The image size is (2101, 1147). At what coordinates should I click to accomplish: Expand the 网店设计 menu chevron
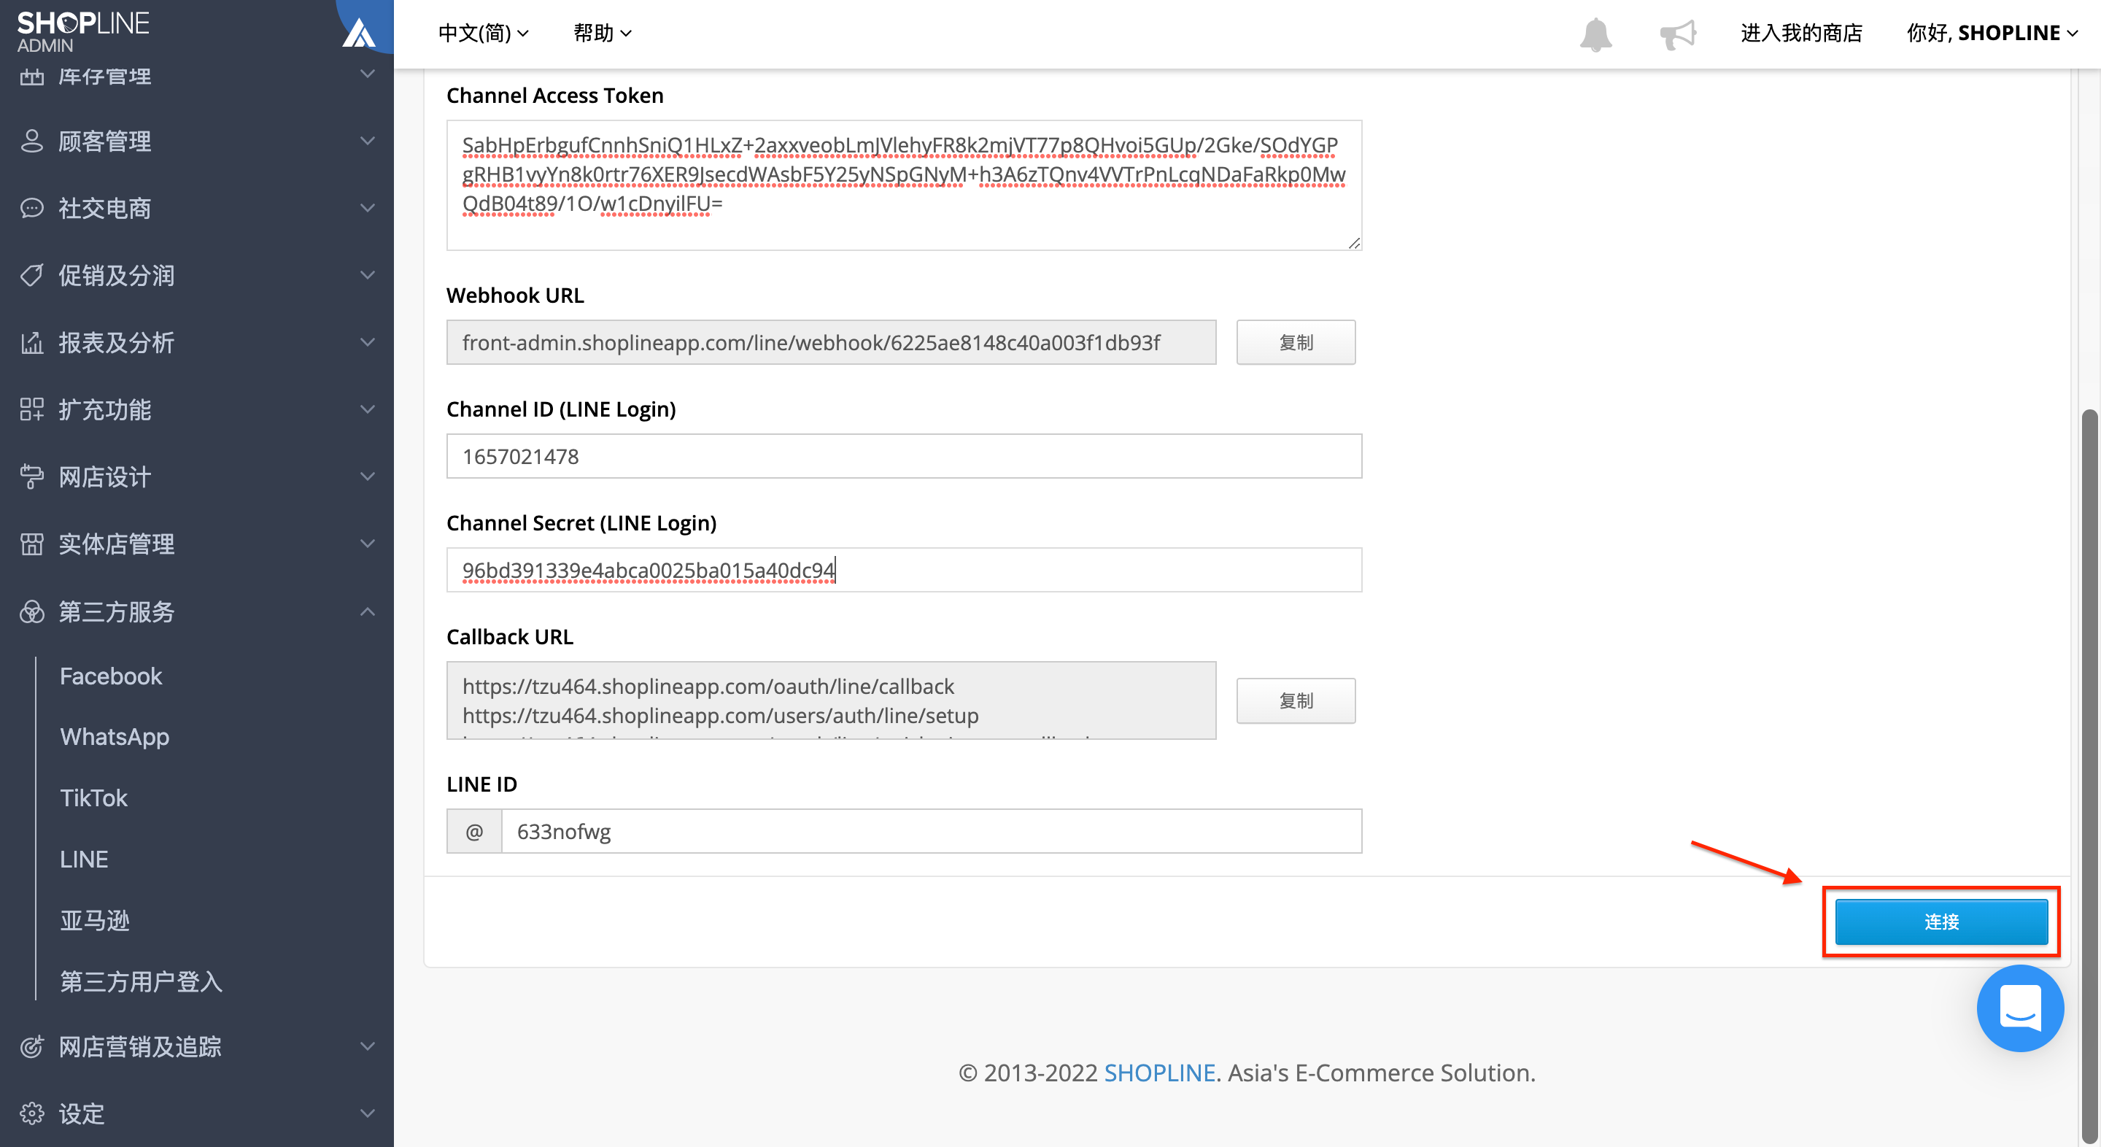point(368,476)
